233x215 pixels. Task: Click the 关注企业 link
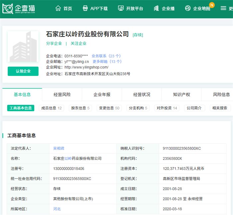(79, 44)
